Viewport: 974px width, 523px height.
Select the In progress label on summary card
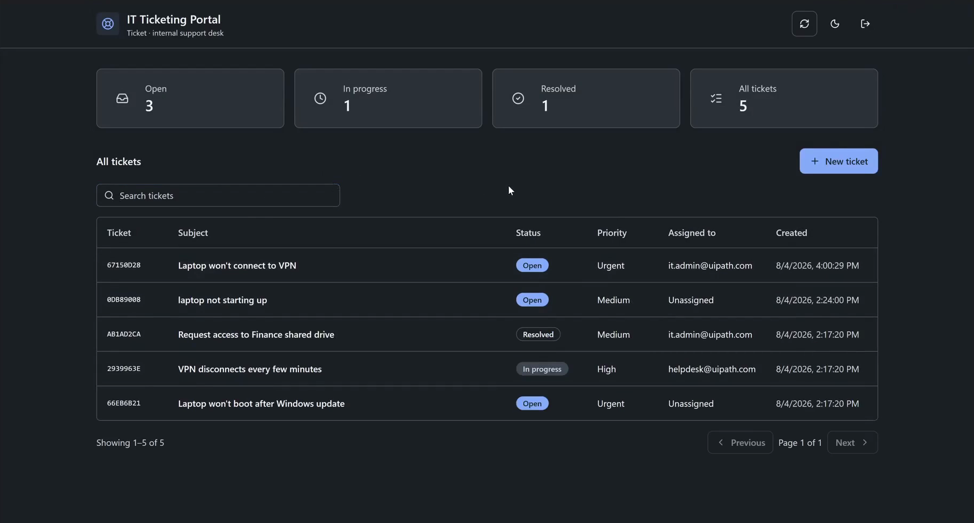(365, 88)
